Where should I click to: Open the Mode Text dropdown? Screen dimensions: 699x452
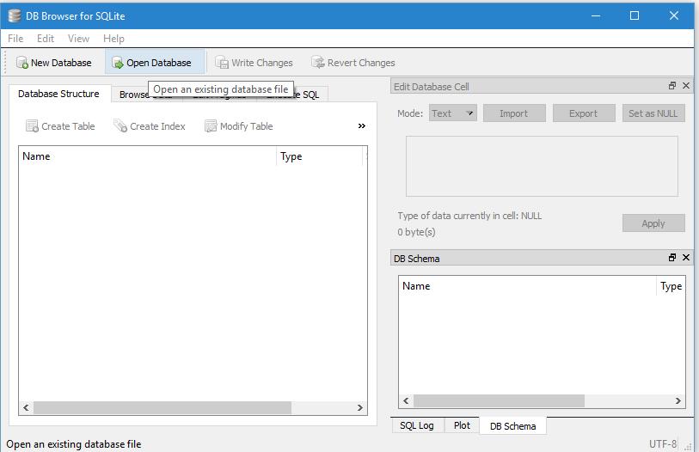click(453, 113)
